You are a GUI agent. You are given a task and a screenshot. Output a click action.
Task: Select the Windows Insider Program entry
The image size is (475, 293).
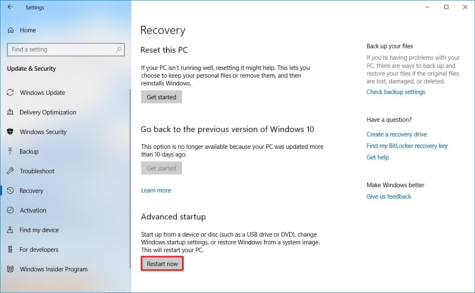(54, 269)
